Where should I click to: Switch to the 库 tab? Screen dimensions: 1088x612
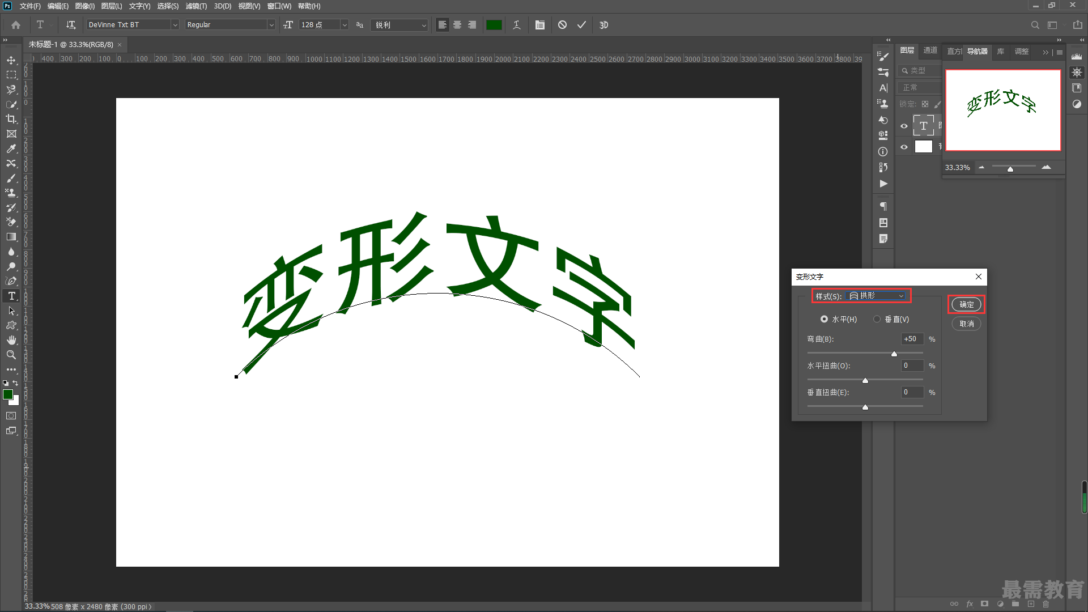click(x=1001, y=52)
